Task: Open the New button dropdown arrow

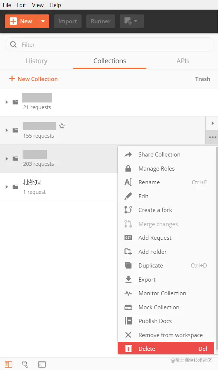Action: coord(43,21)
